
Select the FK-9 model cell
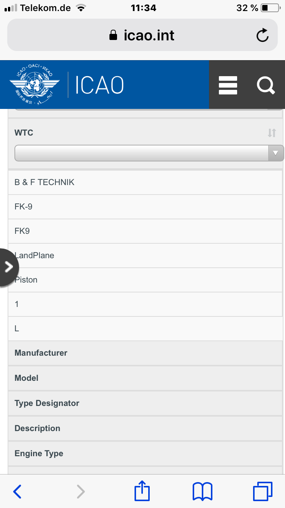point(146,207)
